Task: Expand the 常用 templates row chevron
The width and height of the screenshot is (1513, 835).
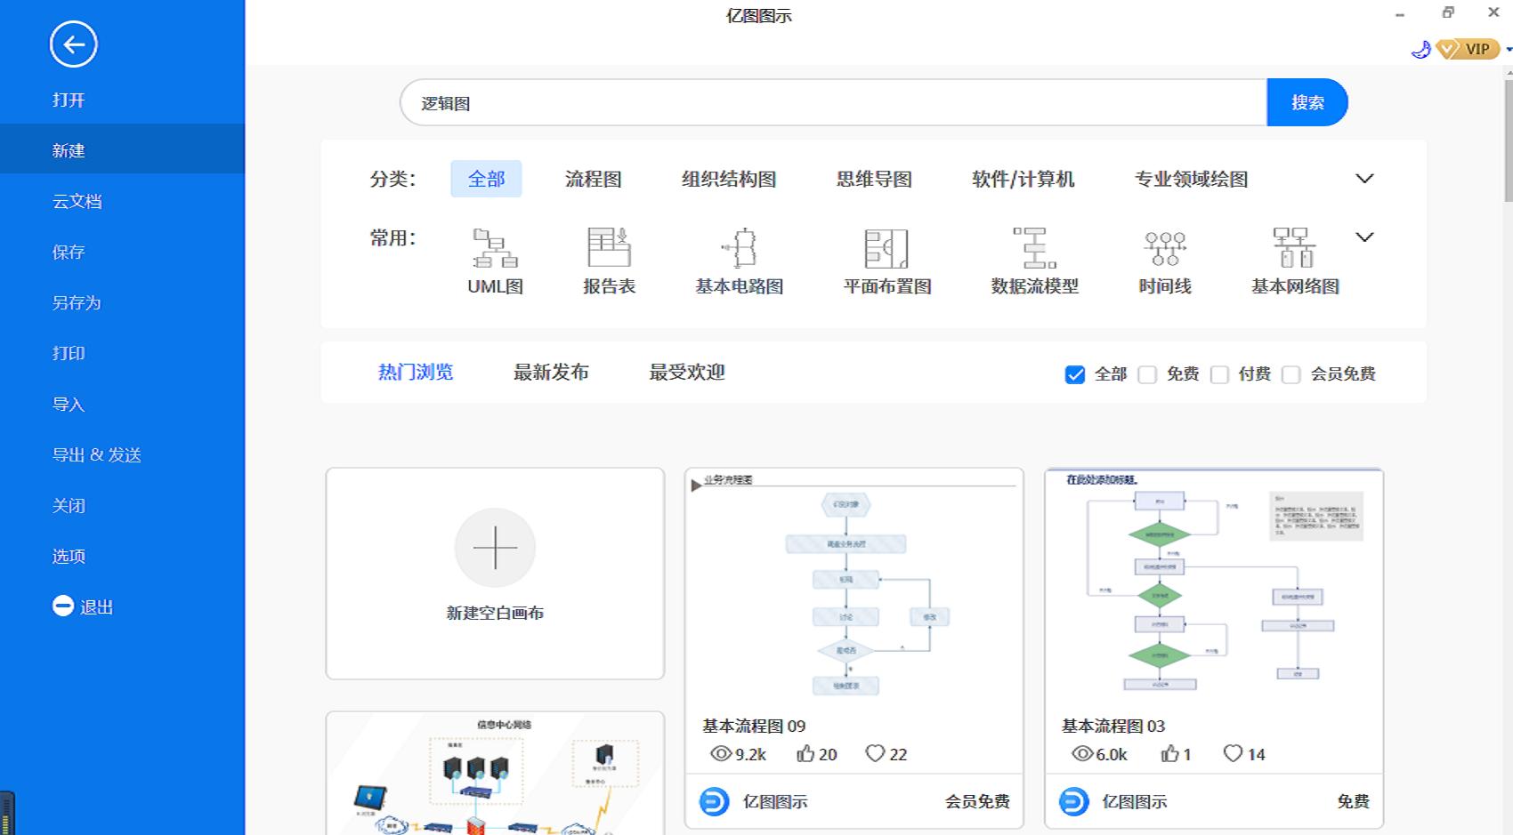Action: (x=1364, y=237)
